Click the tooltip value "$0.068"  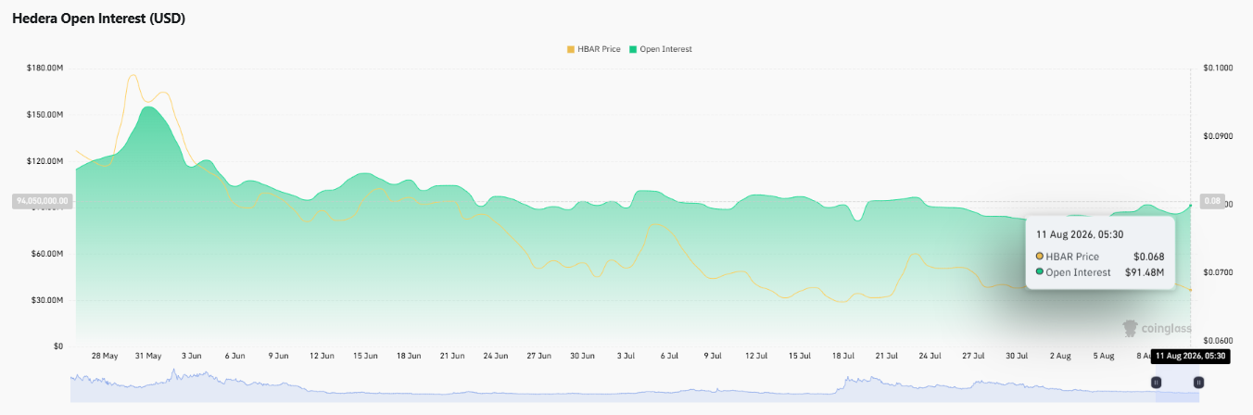1148,257
